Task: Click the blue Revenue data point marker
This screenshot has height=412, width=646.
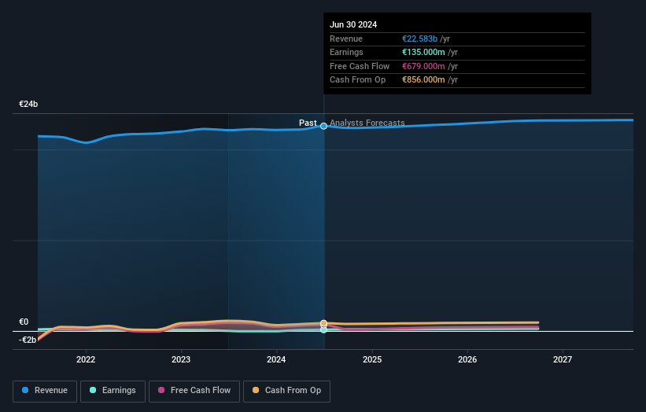Action: tap(324, 126)
